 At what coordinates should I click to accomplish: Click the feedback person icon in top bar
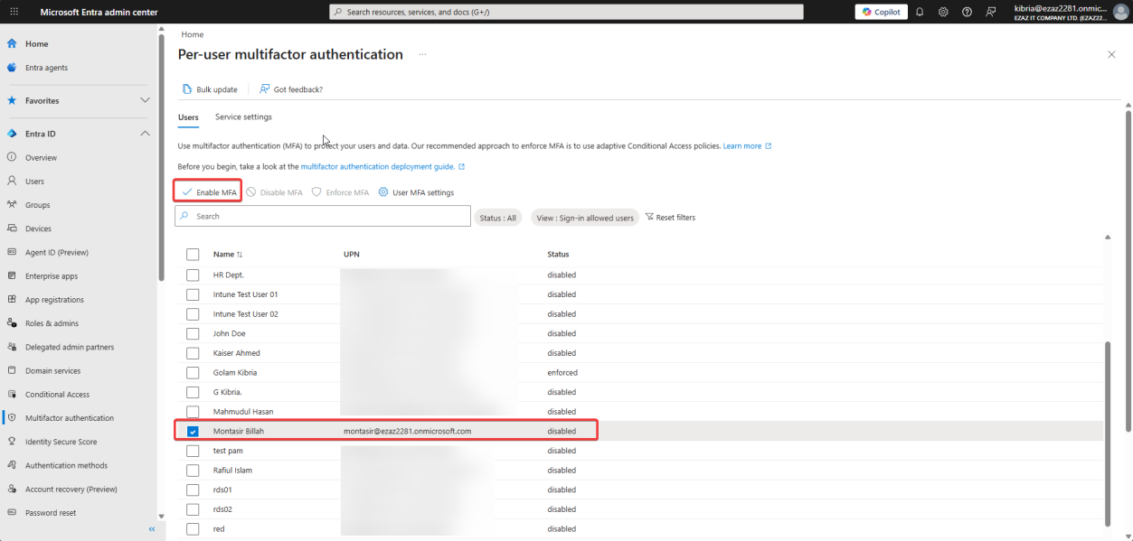991,12
